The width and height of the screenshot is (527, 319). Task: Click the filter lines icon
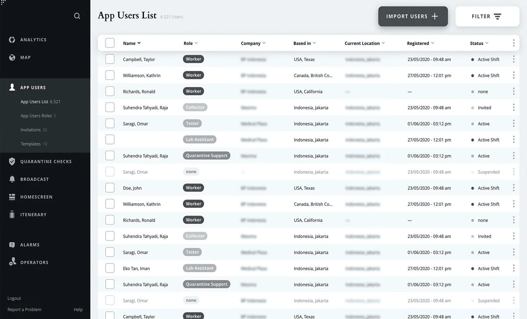click(x=497, y=16)
